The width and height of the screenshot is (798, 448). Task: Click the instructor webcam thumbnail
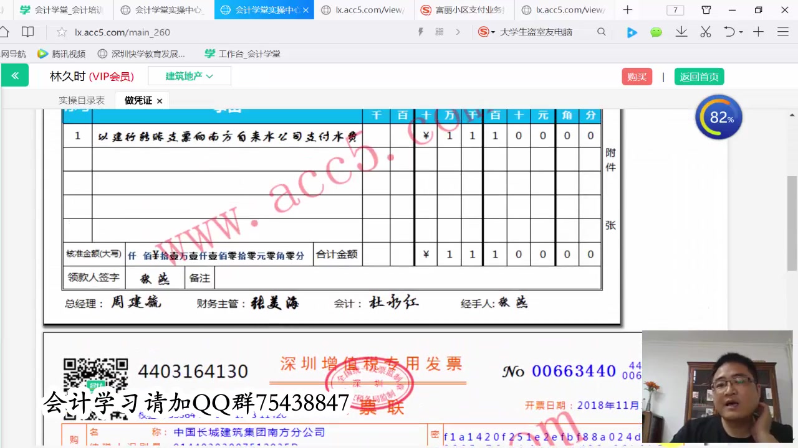717,385
